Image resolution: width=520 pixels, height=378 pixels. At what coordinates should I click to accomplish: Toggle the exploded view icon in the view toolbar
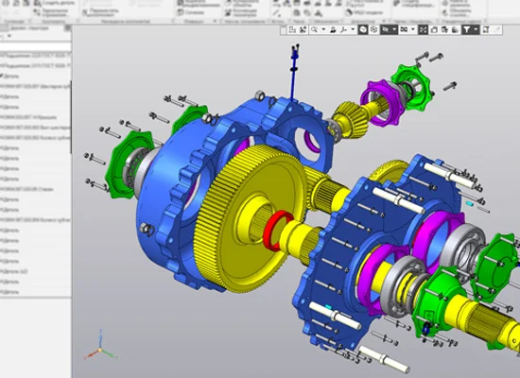click(x=423, y=30)
